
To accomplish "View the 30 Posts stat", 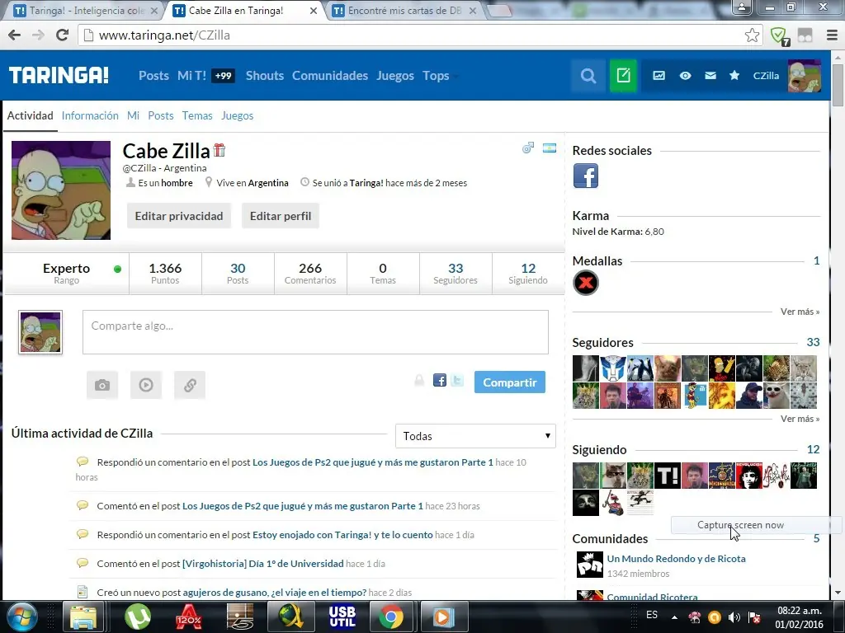I will (238, 274).
